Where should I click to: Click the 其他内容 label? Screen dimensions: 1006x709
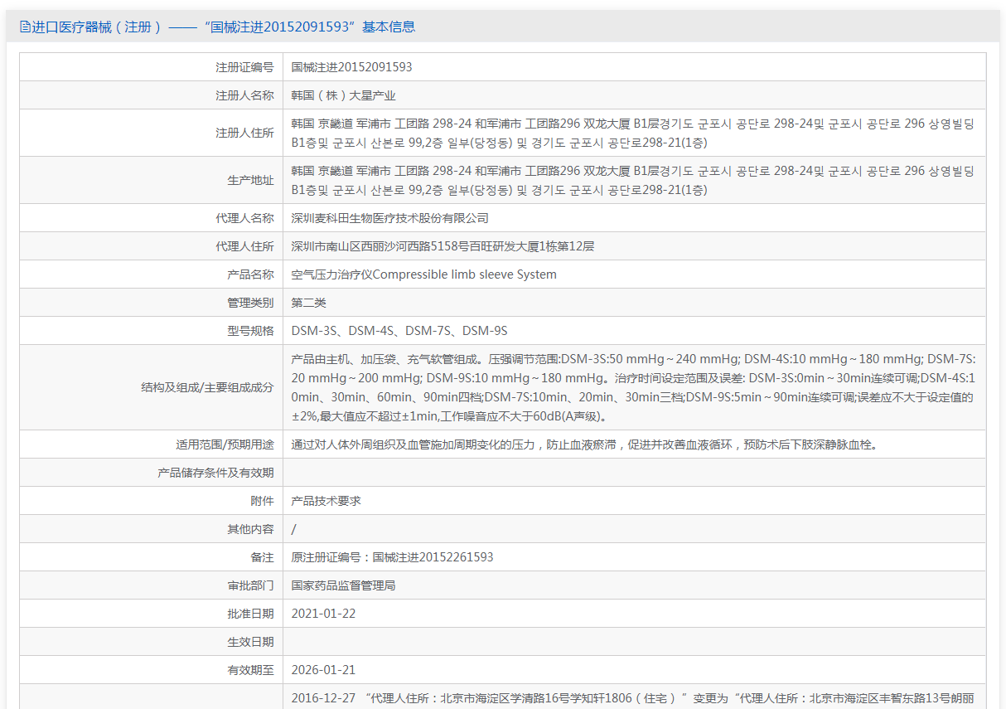[x=250, y=529]
